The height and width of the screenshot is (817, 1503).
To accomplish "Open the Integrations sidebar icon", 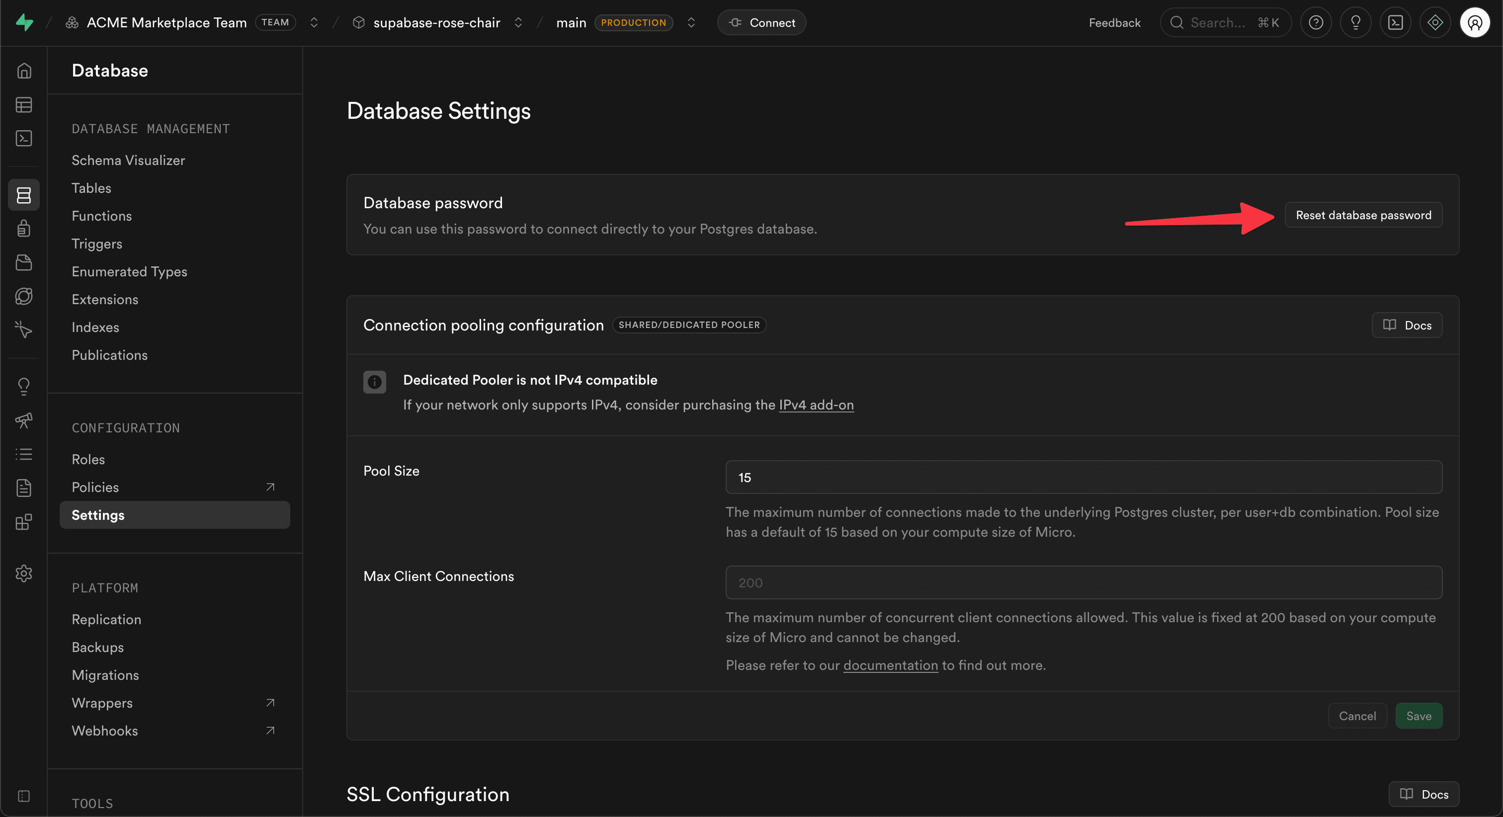I will click(x=24, y=522).
